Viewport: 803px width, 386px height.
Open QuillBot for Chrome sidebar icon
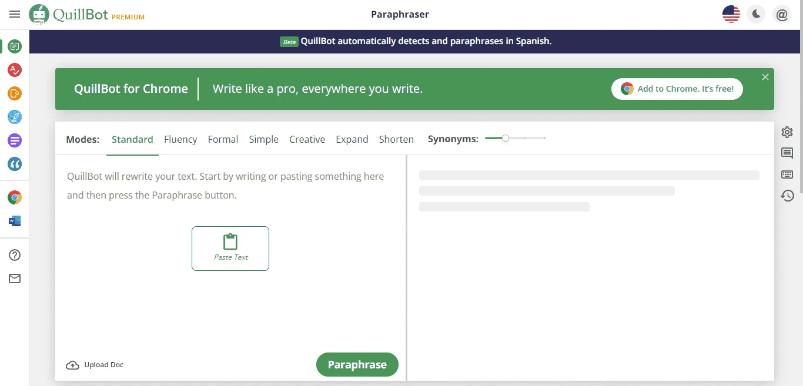coord(15,197)
